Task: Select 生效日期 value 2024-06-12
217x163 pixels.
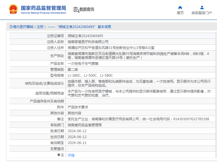Action: 77,137
